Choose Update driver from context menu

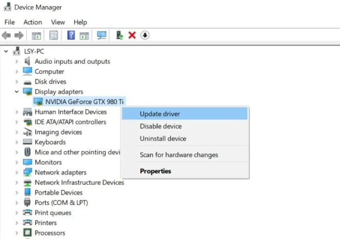[185, 114]
